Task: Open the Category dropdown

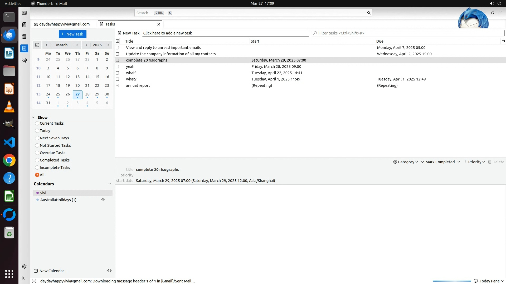Action: point(406,162)
